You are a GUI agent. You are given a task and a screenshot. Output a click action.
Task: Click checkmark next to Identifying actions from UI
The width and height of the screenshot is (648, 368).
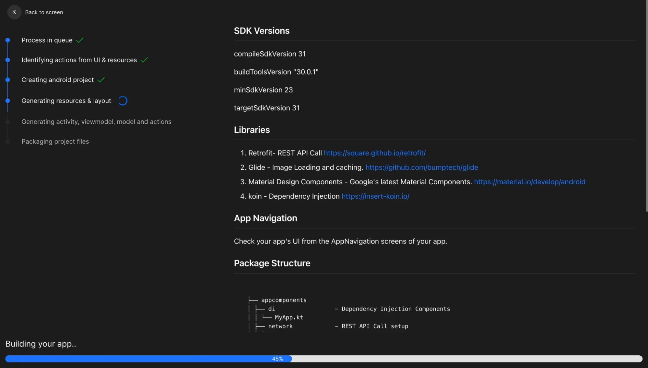[144, 60]
